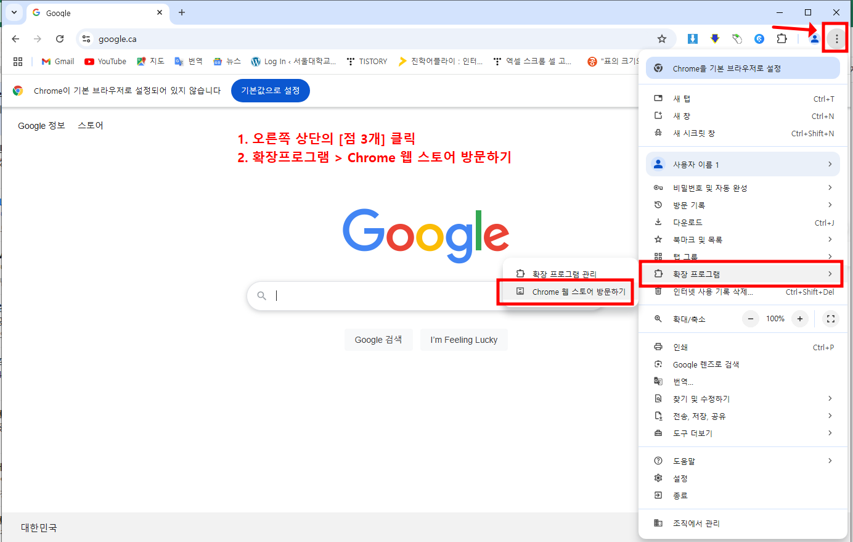
Task: Open the 지도 bookmark
Action: (150, 61)
